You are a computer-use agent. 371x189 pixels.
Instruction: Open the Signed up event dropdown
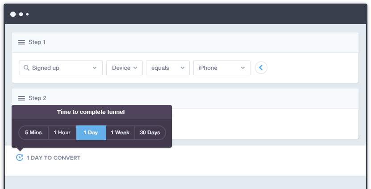[60, 68]
